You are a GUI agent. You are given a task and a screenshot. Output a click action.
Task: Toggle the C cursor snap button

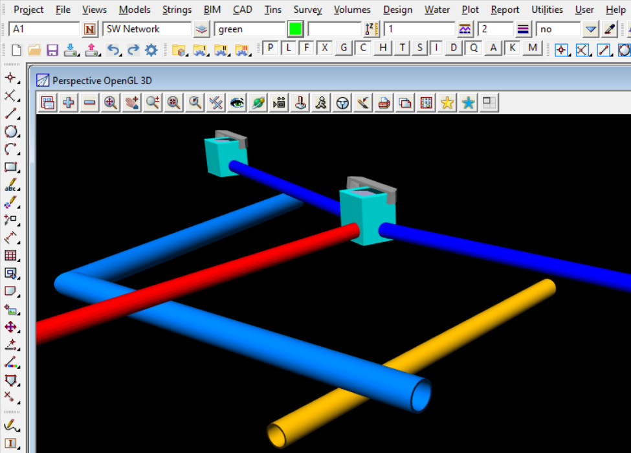pos(363,48)
